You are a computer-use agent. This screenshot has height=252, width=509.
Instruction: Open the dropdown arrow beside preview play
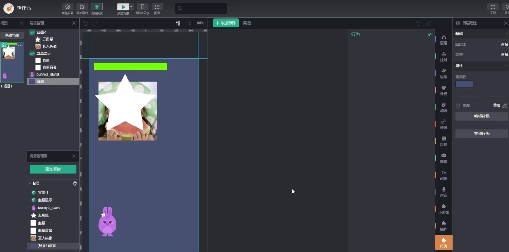coord(131,7)
